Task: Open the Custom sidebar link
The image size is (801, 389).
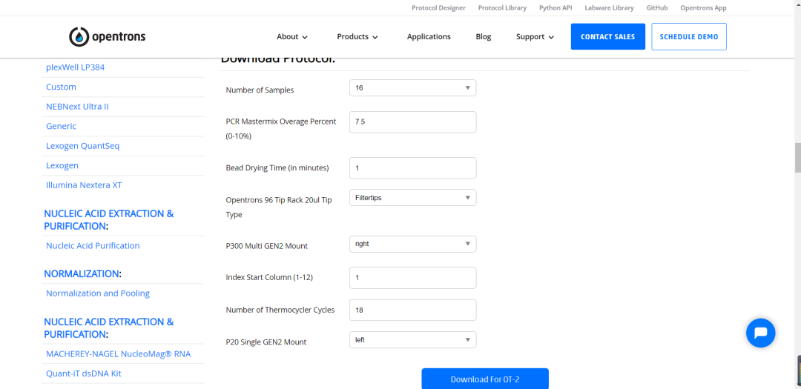Action: pos(61,87)
